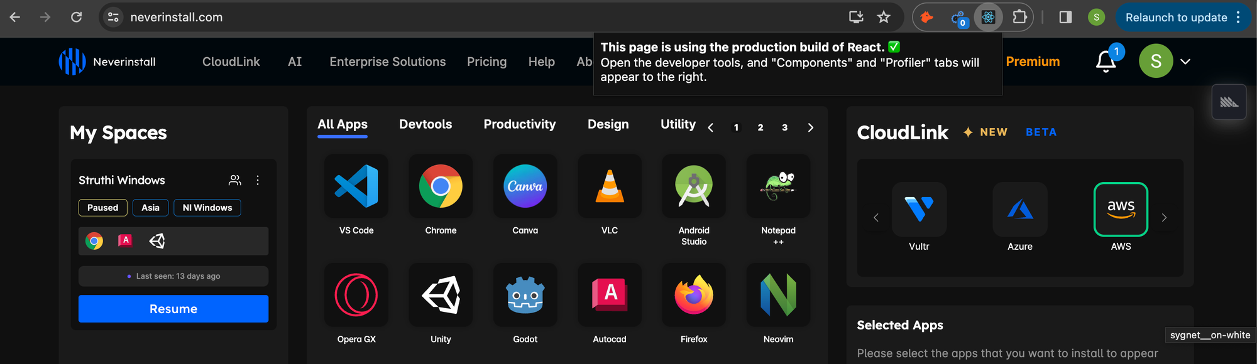The height and width of the screenshot is (364, 1257).
Task: Pick the Neovim app icon
Action: pyautogui.click(x=778, y=295)
